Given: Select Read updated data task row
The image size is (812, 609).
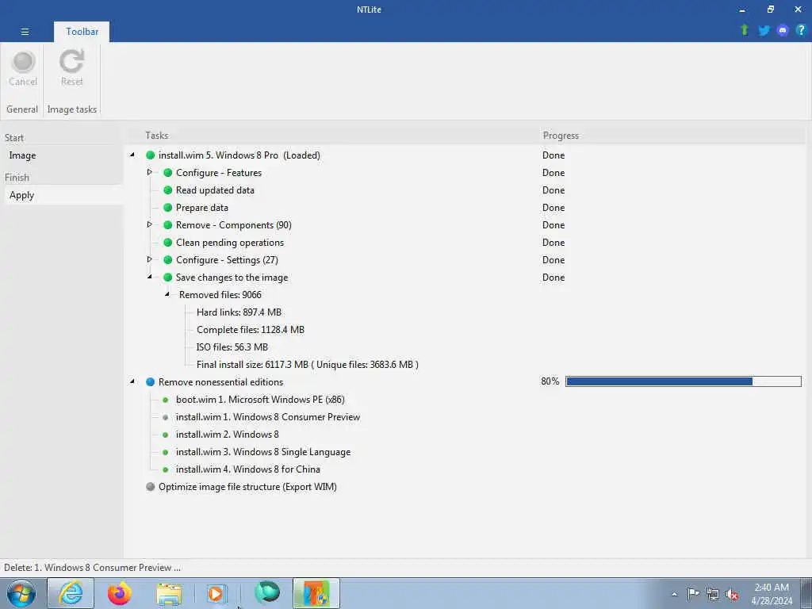Looking at the screenshot, I should (215, 190).
